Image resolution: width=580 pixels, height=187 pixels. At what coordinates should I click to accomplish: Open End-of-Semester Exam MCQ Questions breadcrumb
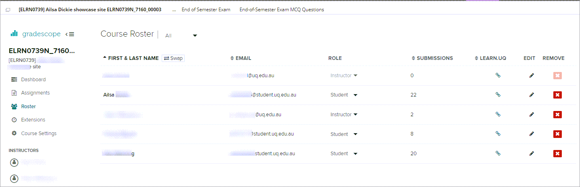pos(281,10)
